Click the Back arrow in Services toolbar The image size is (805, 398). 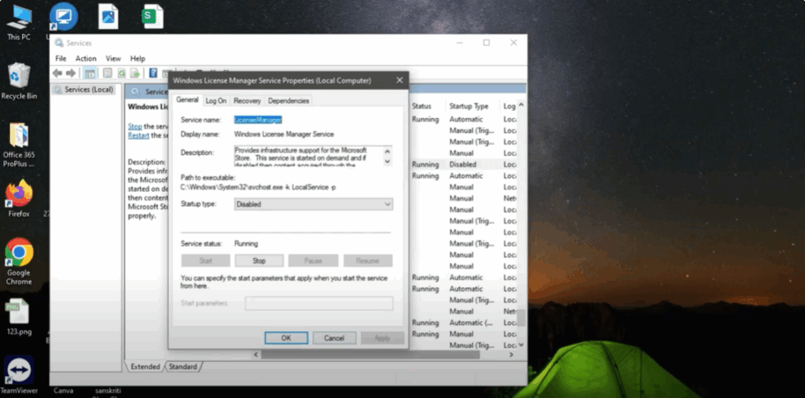pyautogui.click(x=57, y=73)
